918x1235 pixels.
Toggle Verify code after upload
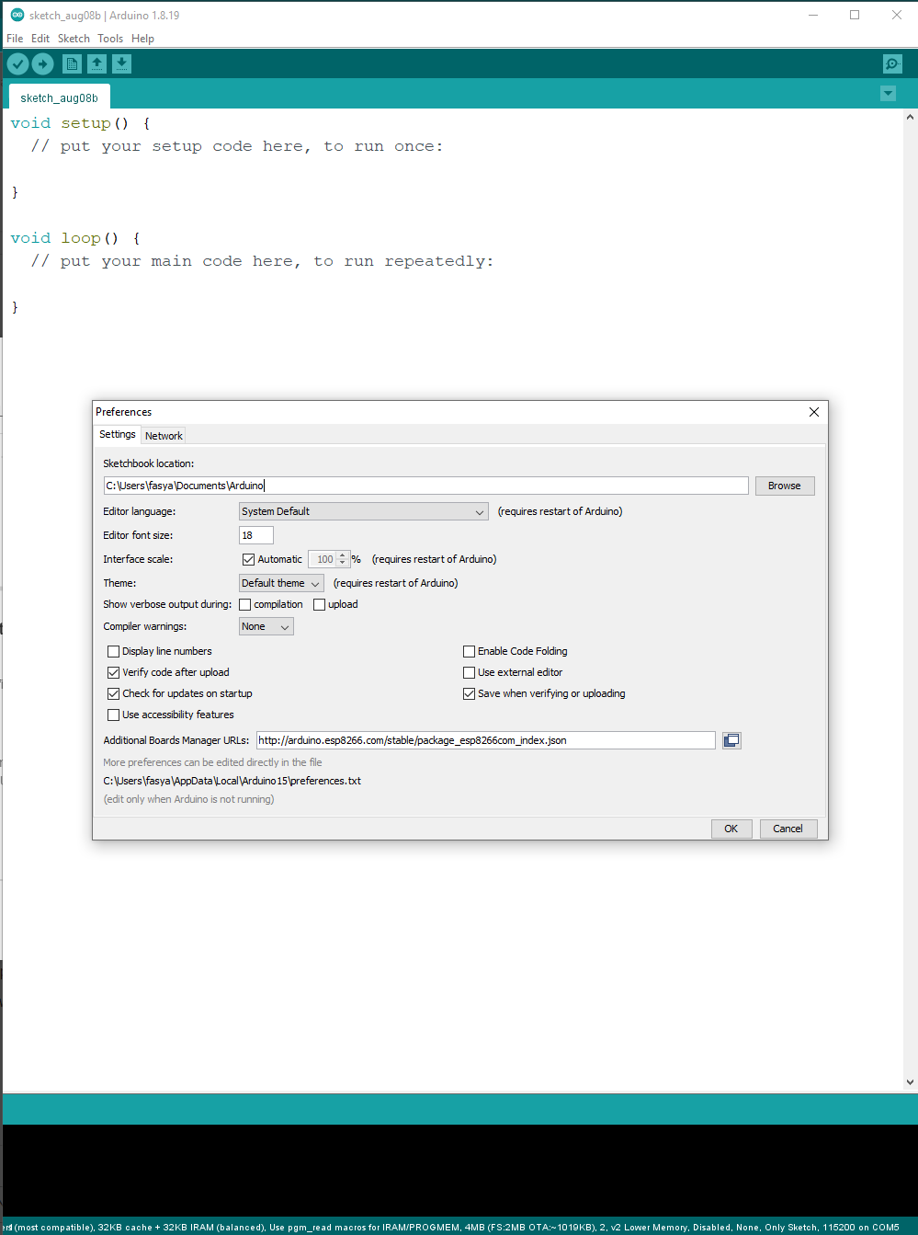point(114,672)
